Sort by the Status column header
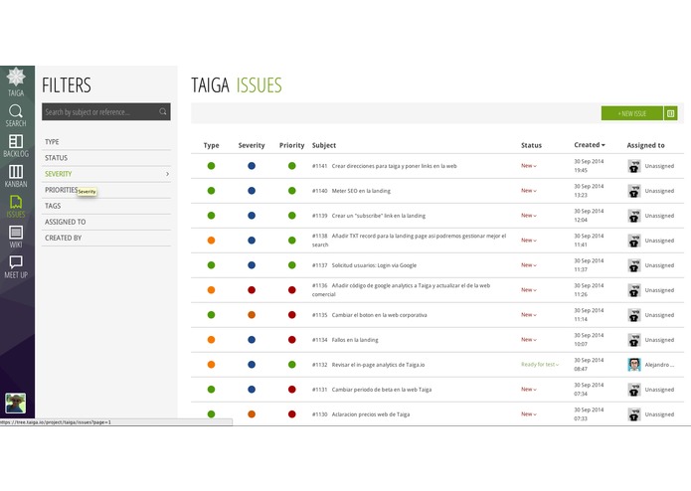This screenshot has width=691, height=491. (x=531, y=145)
